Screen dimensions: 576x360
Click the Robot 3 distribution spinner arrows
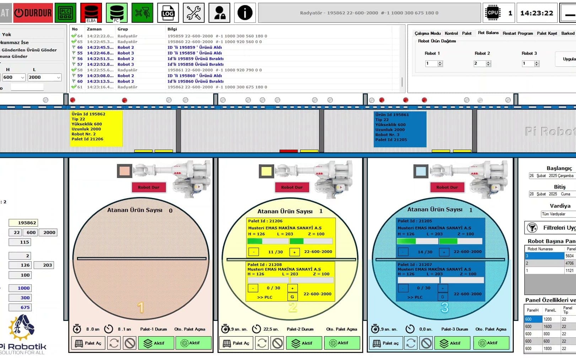[537, 64]
